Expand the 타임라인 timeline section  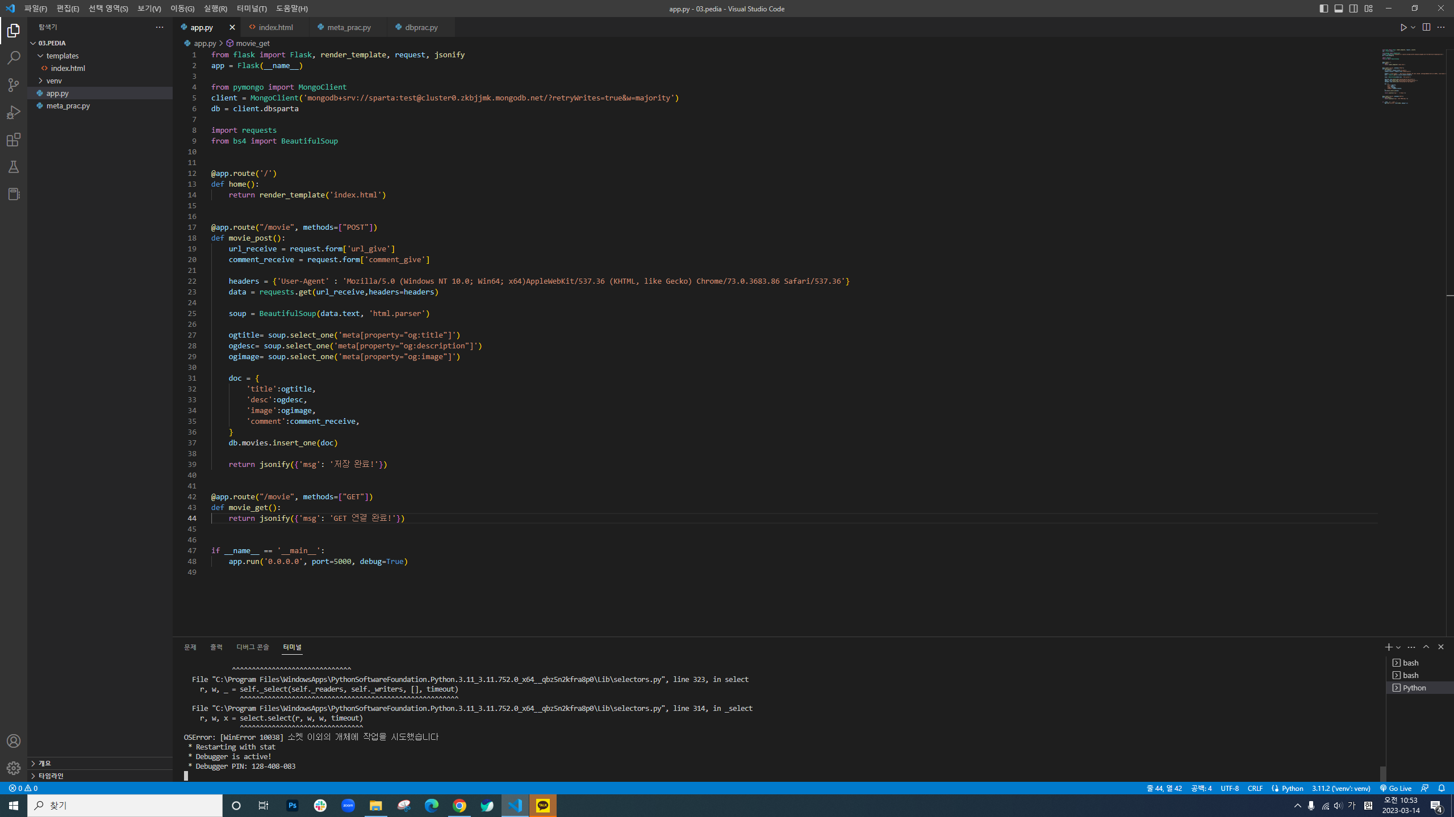100,776
